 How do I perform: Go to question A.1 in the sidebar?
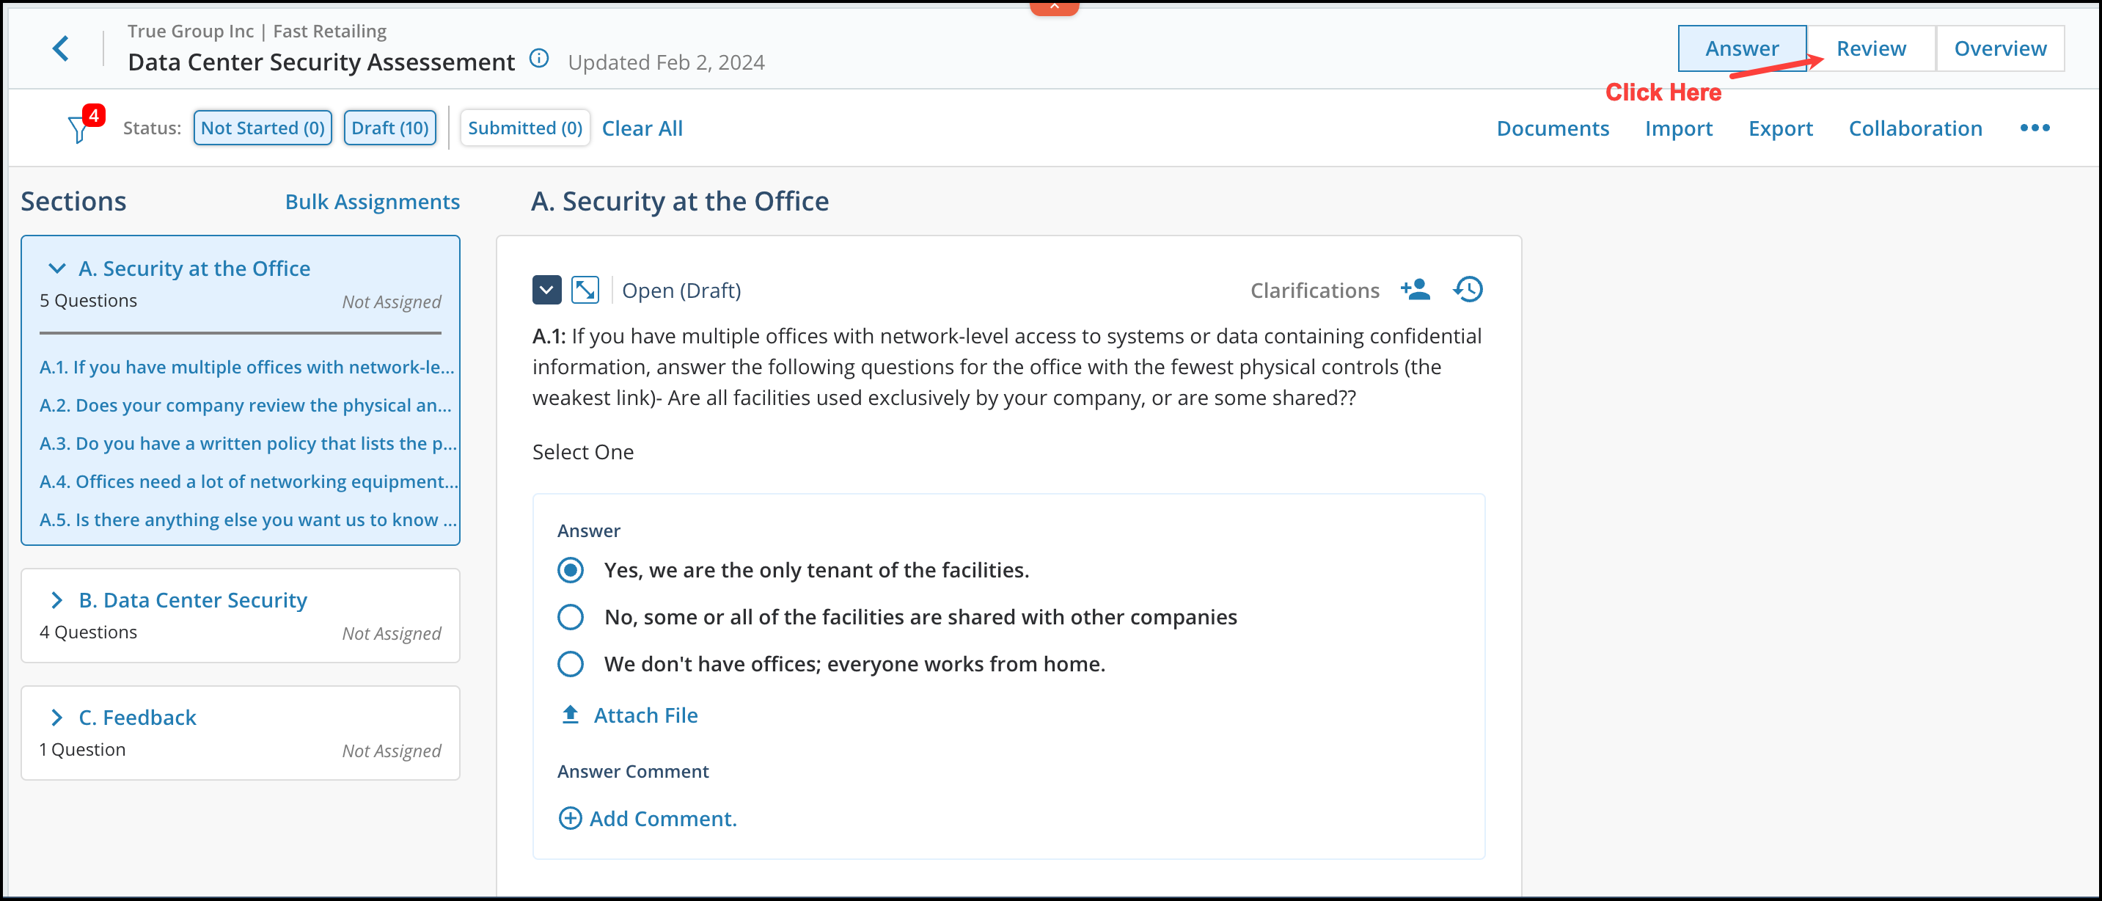click(246, 368)
